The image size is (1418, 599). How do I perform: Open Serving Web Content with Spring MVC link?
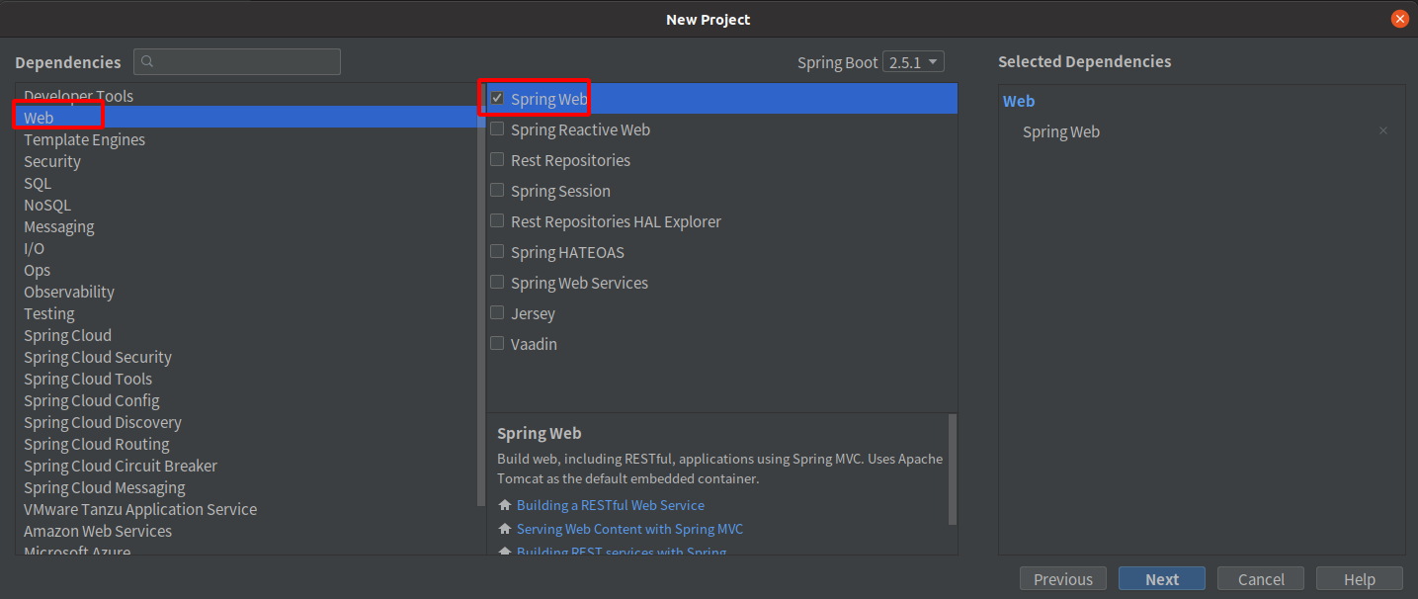click(629, 529)
